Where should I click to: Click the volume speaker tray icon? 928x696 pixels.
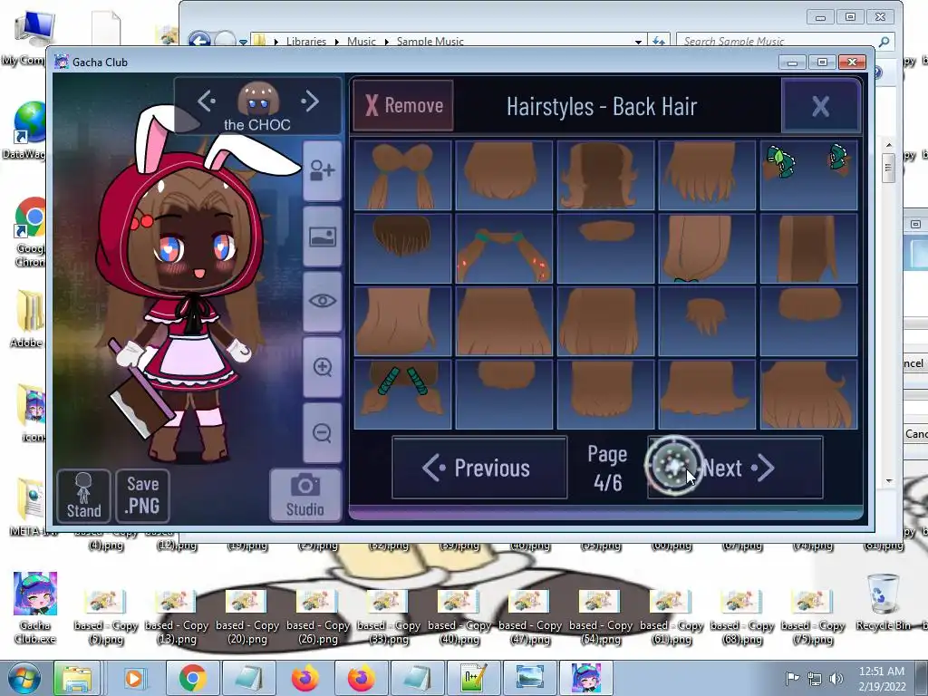pos(836,678)
